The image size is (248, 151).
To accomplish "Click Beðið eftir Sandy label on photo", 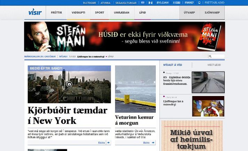I will (x=46, y=69).
